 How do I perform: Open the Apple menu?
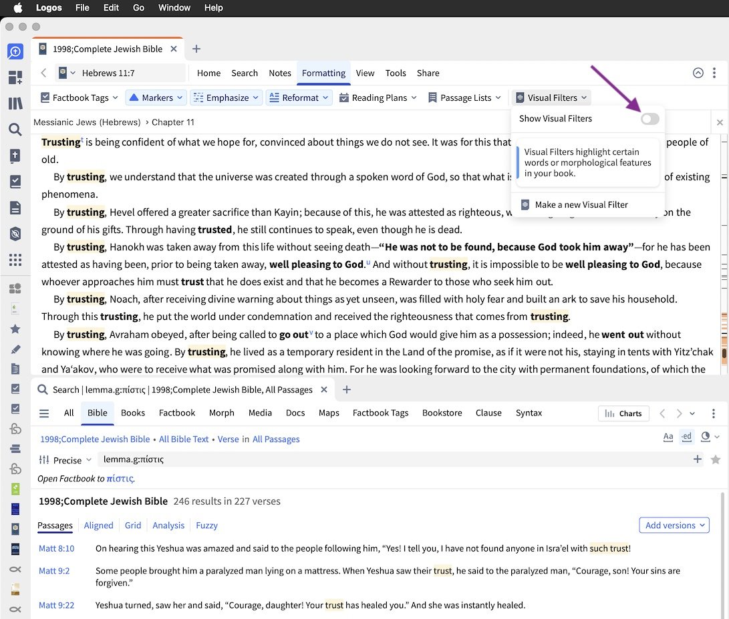coord(18,7)
